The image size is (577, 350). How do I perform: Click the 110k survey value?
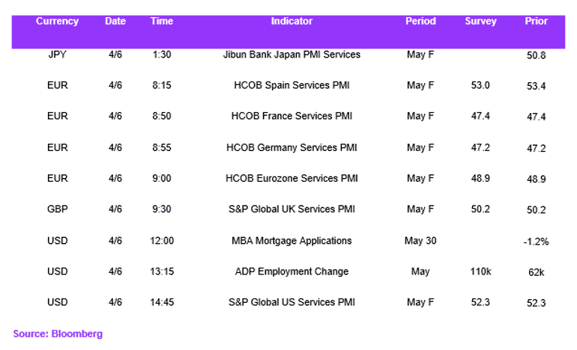pyautogui.click(x=480, y=271)
